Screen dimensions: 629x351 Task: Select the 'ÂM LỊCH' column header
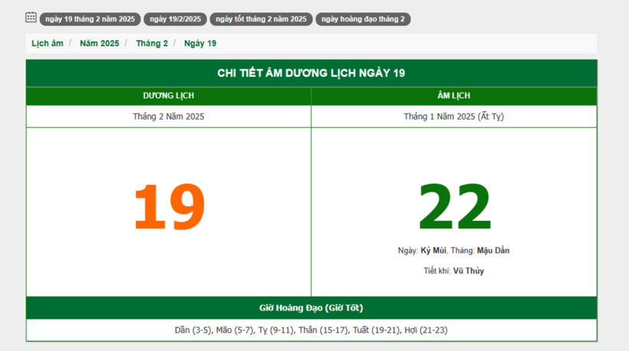pos(454,96)
